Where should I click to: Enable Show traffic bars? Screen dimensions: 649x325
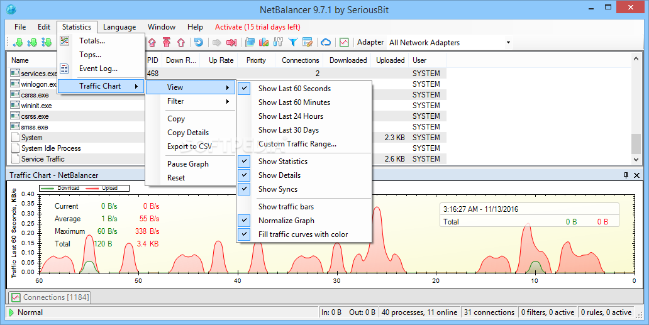304,207
